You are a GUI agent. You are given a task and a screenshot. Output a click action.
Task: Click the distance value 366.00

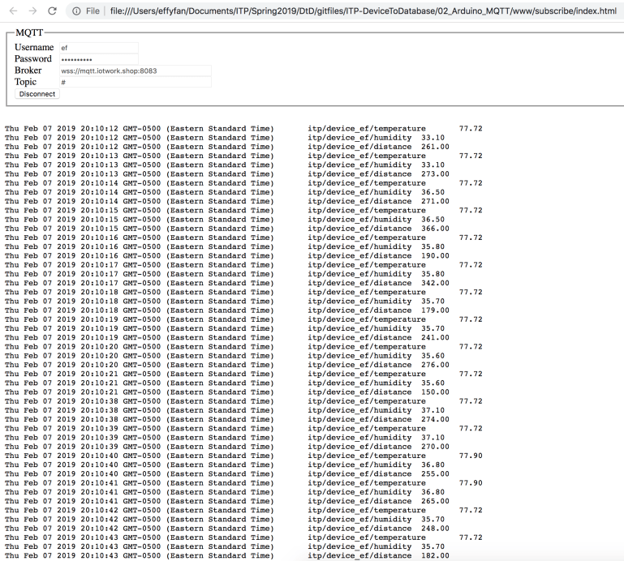435,229
